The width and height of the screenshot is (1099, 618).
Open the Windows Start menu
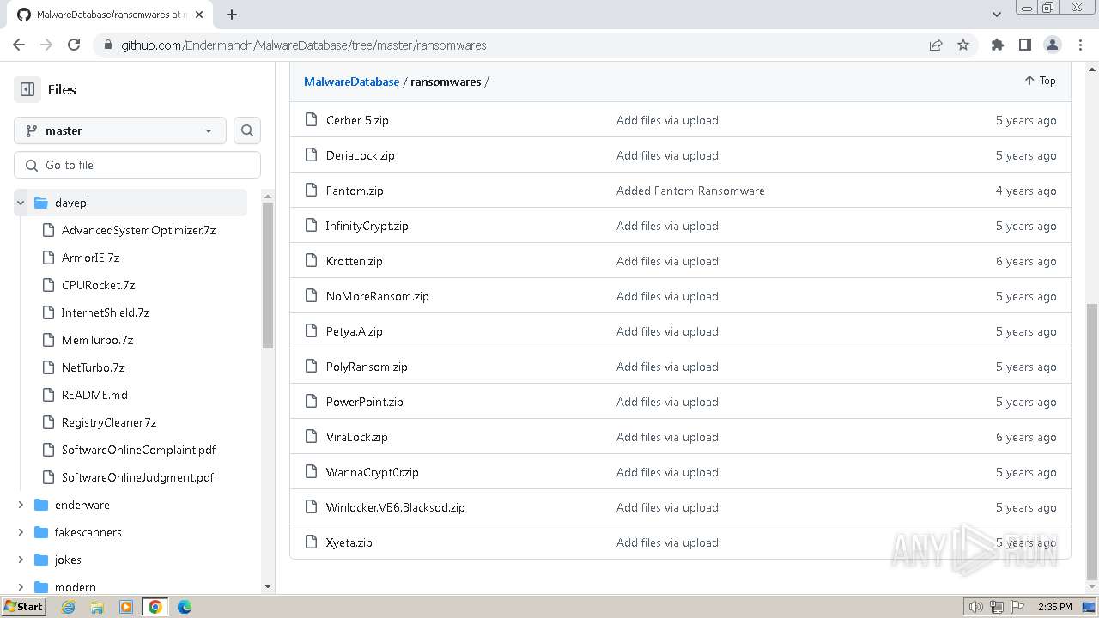tap(23, 607)
